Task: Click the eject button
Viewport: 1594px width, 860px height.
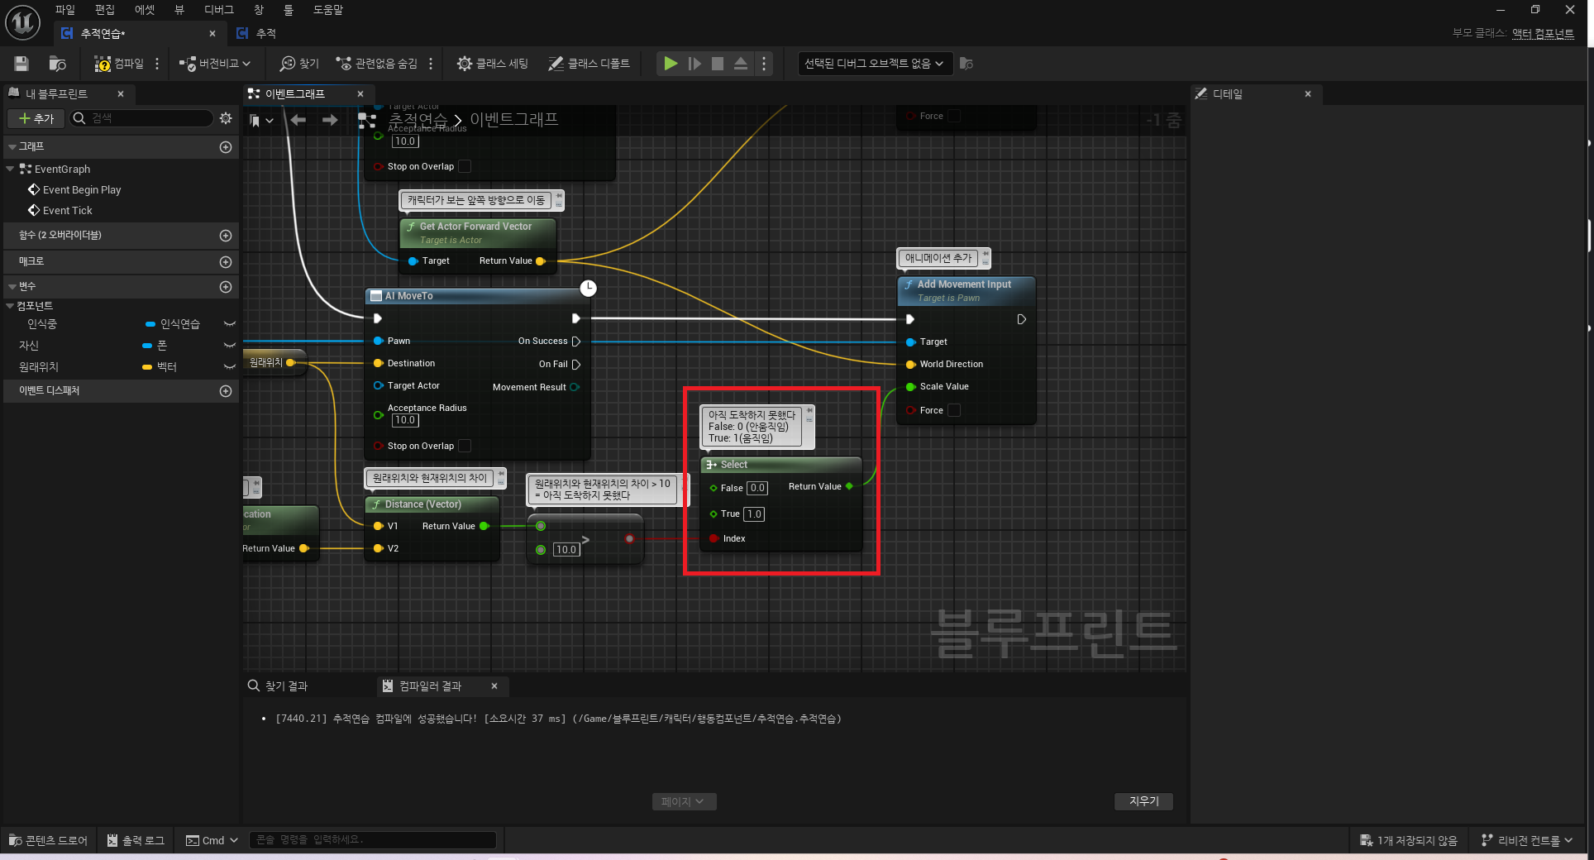Action: pyautogui.click(x=741, y=64)
